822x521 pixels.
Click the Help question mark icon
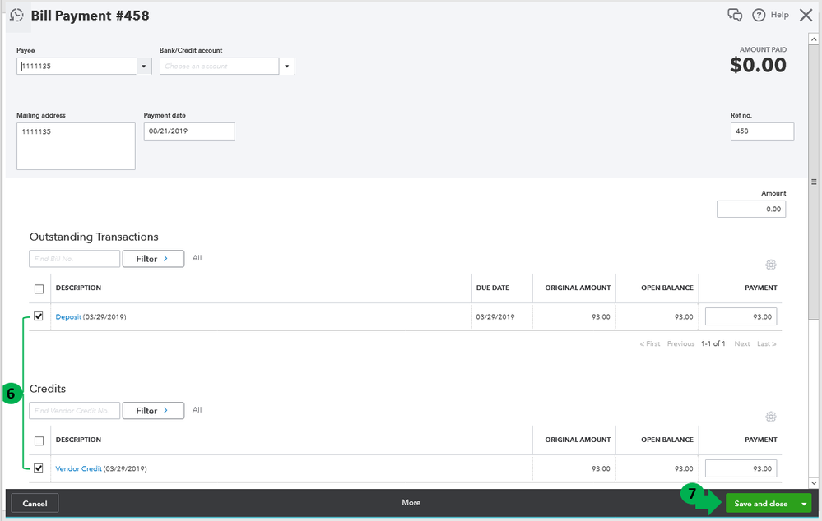click(759, 15)
